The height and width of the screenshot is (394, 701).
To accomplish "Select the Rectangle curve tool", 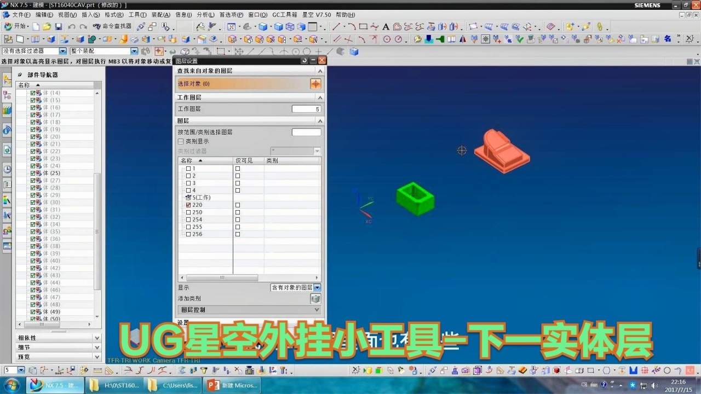I will coord(363,26).
